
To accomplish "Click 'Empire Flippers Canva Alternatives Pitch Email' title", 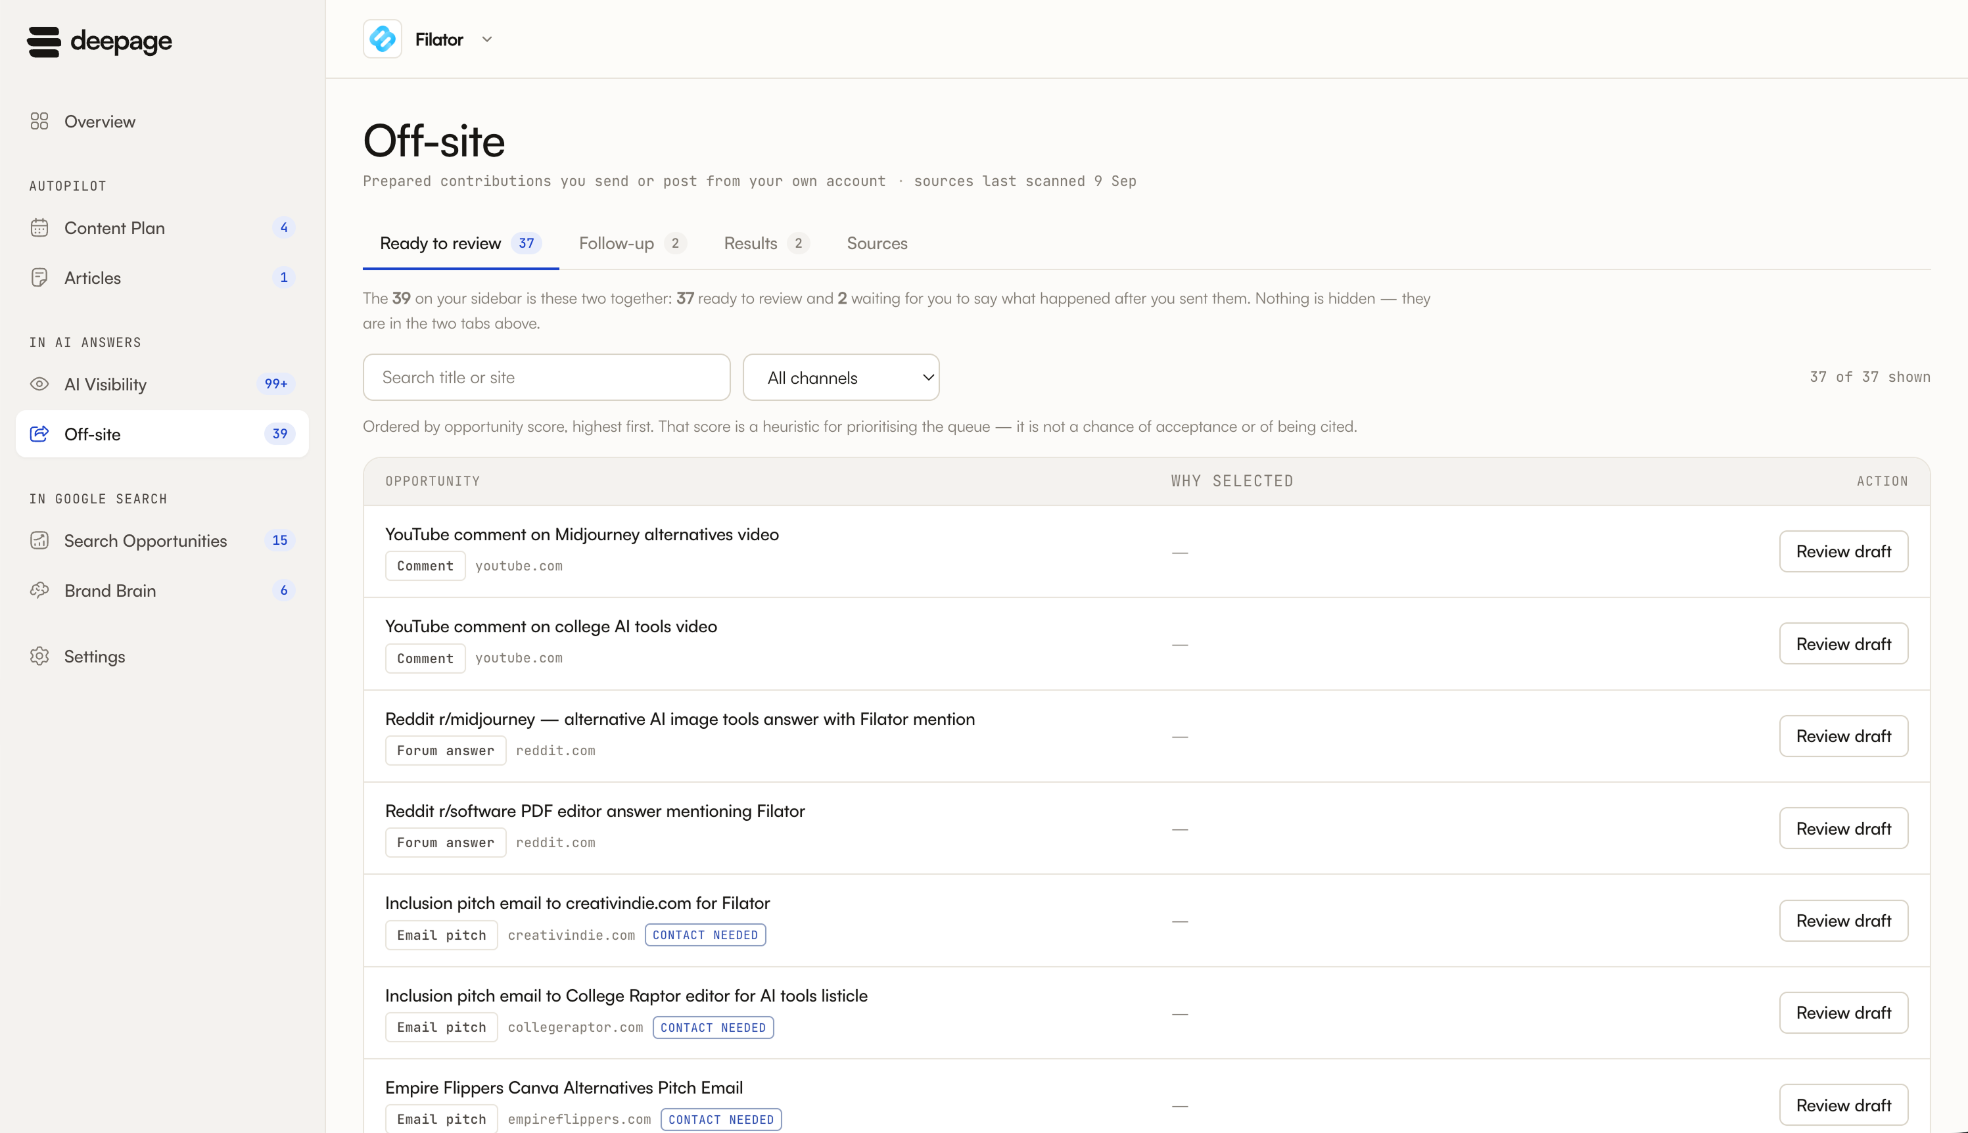I will (x=564, y=1088).
